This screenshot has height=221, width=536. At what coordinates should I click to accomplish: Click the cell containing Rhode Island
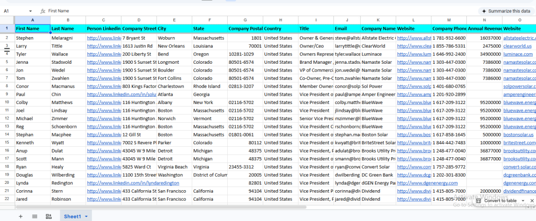[209, 86]
